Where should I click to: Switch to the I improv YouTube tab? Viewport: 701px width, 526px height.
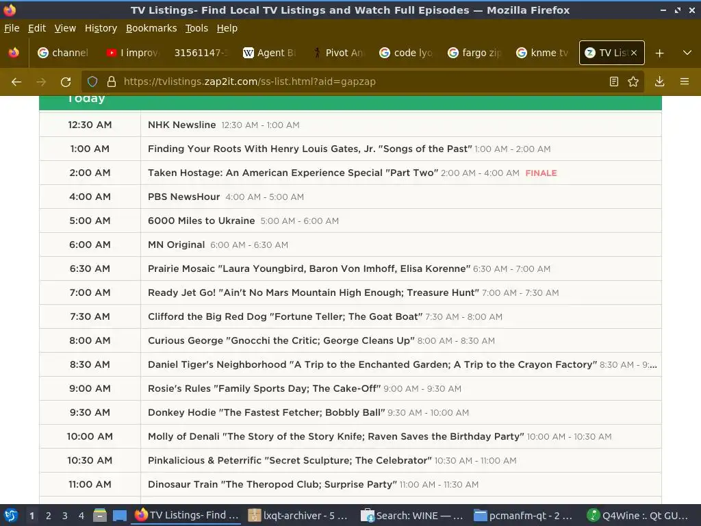(x=132, y=53)
